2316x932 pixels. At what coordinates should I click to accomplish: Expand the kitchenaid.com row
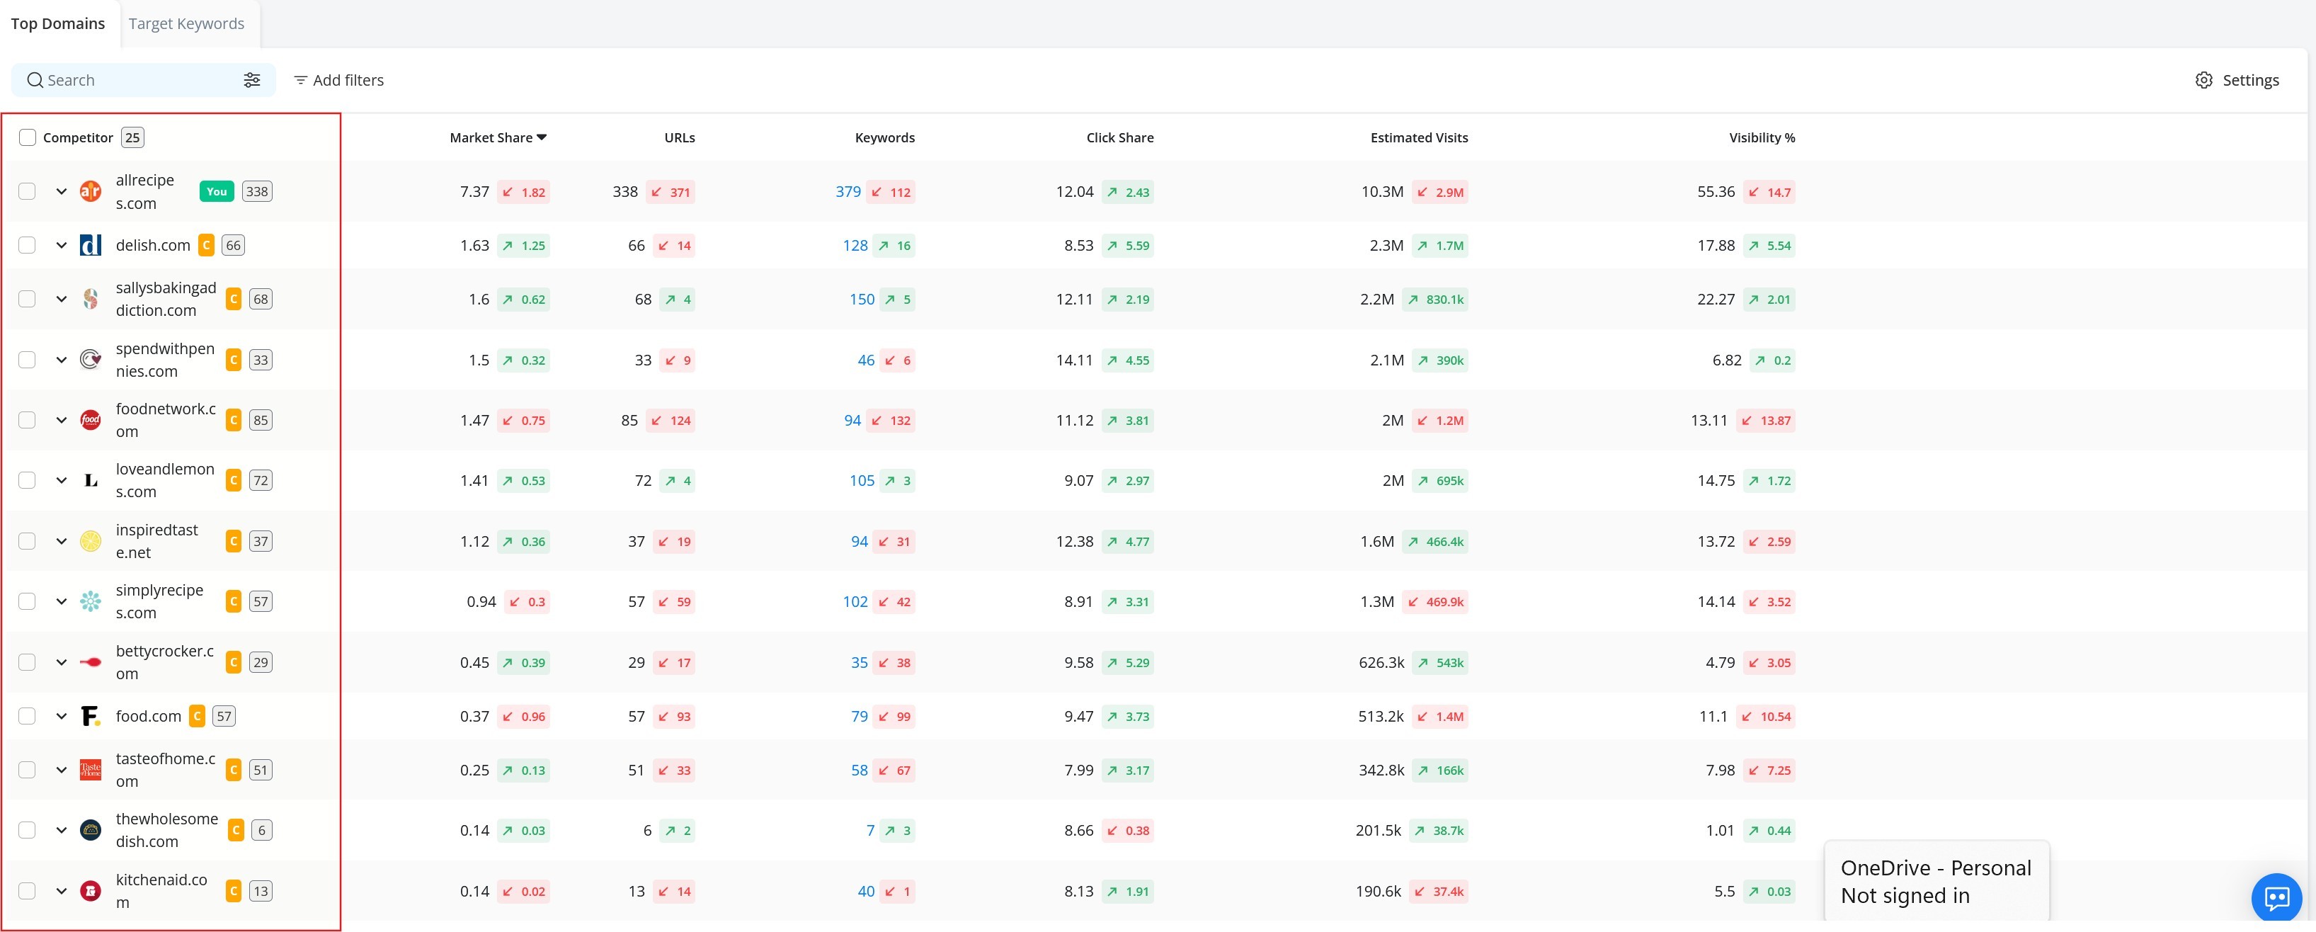click(x=61, y=892)
